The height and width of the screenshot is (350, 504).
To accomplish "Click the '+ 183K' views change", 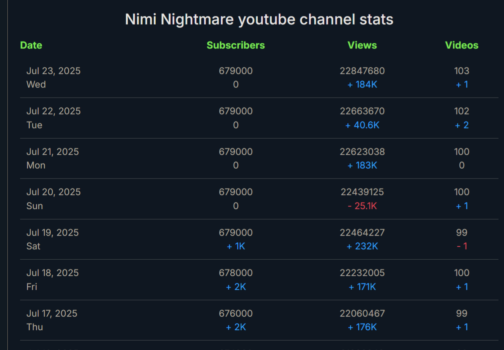I will click(x=362, y=165).
